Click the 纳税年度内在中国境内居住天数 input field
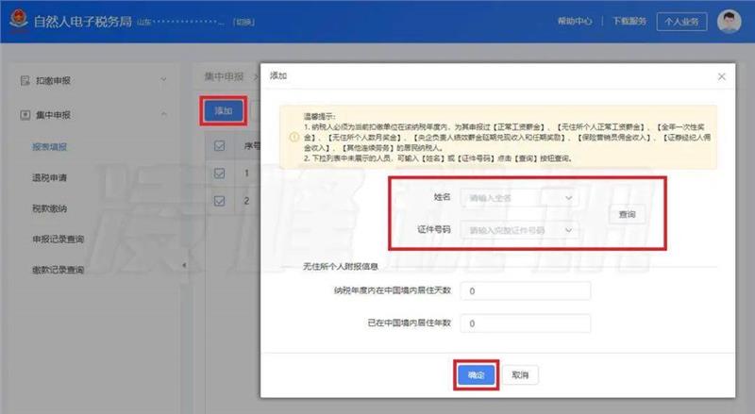 pos(527,291)
